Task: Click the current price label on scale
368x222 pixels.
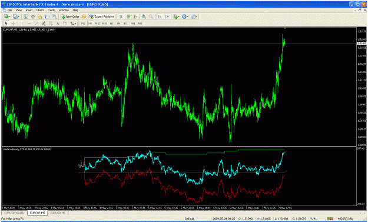Action: tap(362, 44)
